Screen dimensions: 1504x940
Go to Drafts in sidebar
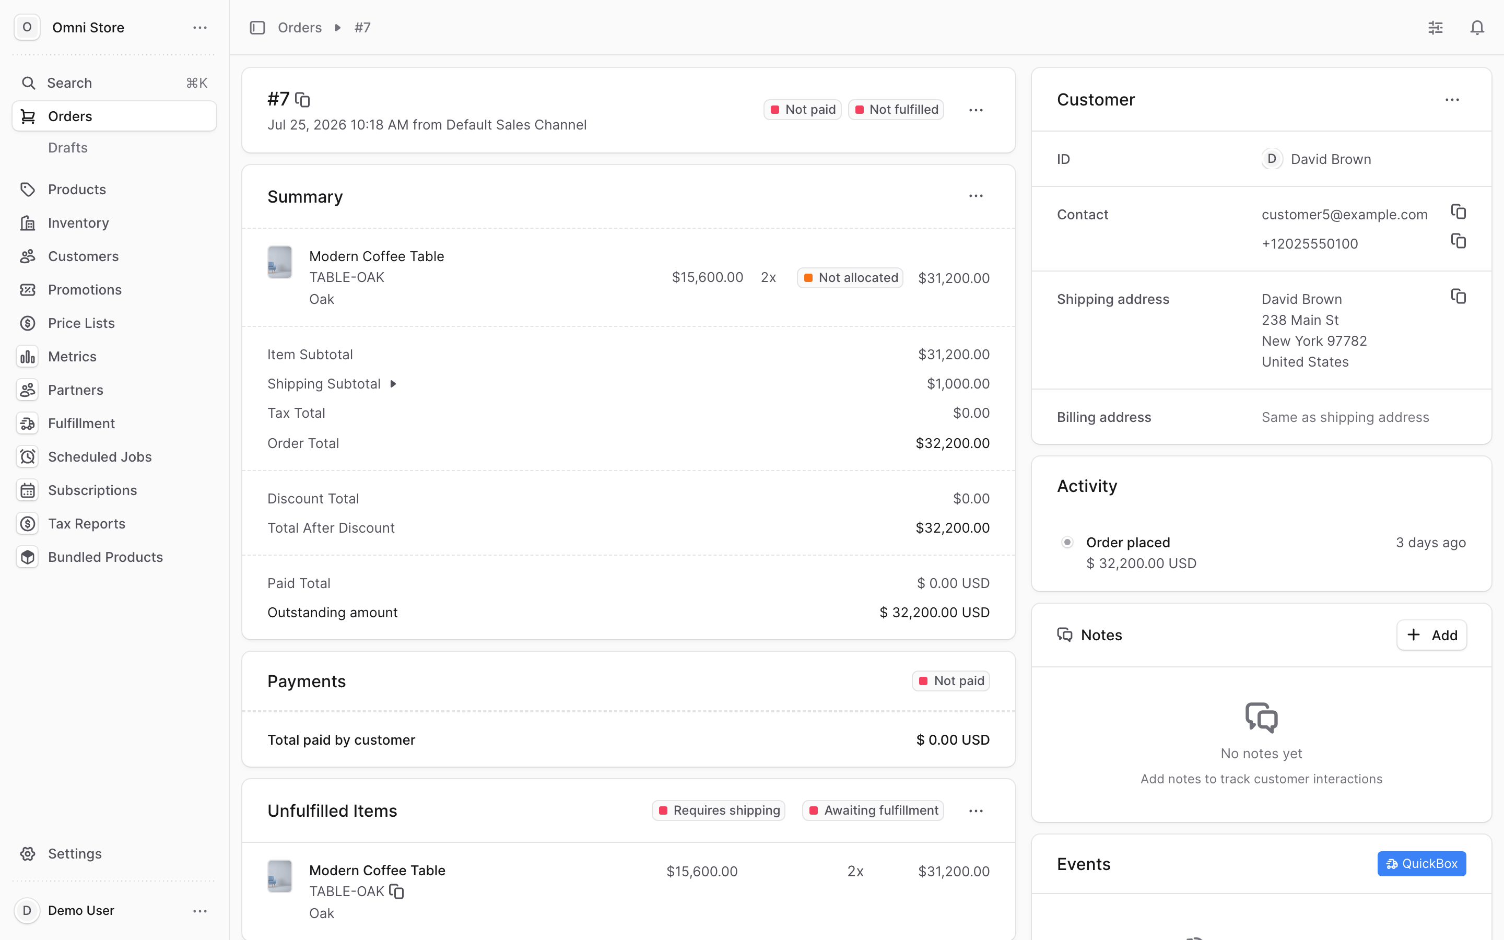pyautogui.click(x=68, y=147)
